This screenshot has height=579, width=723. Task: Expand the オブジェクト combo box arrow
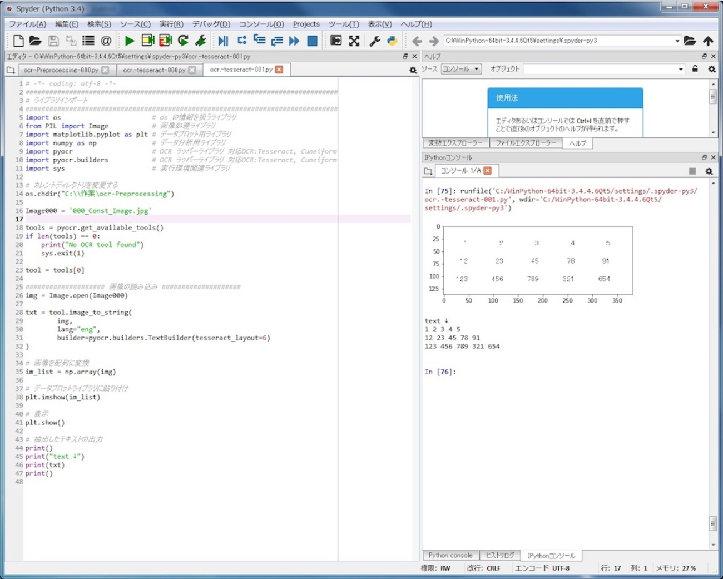click(x=681, y=69)
